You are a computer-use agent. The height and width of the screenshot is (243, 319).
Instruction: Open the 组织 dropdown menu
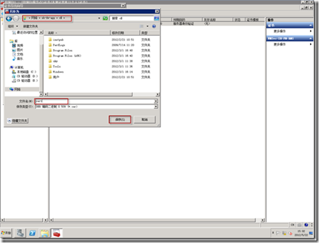[x=13, y=26]
